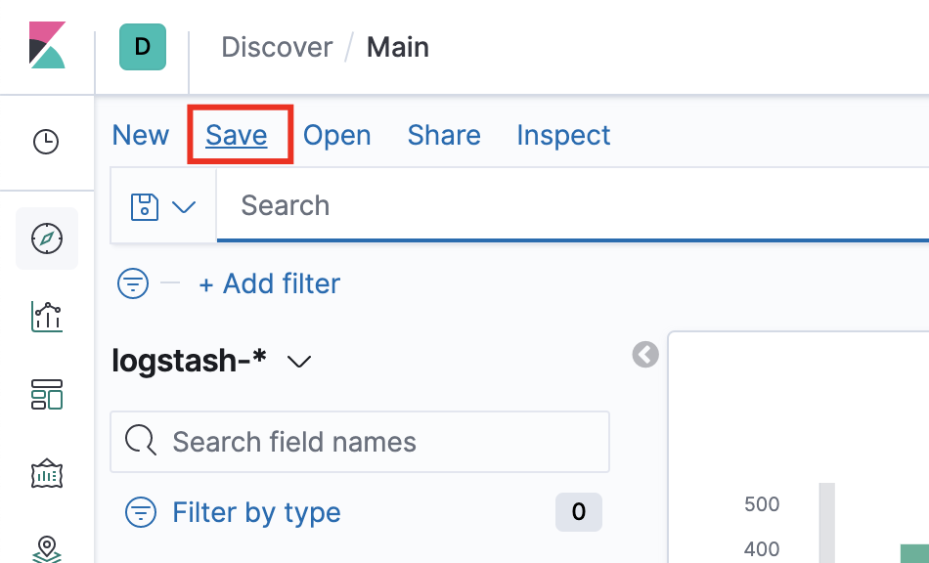Open the Discover compass icon in sidebar
This screenshot has height=563, width=929.
point(47,238)
